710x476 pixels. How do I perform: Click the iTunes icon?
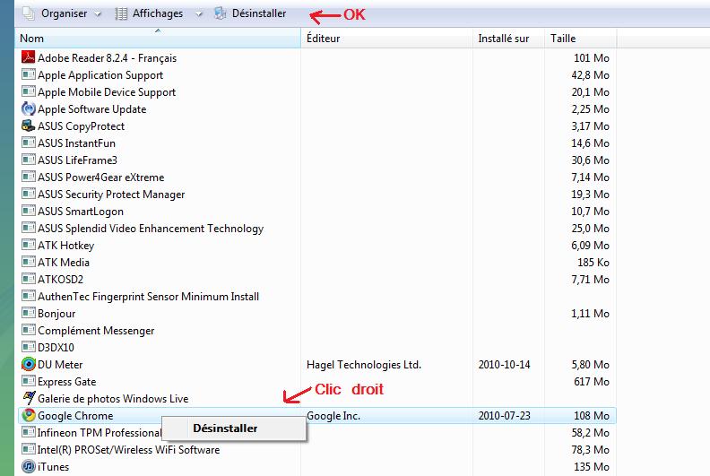tap(28, 466)
